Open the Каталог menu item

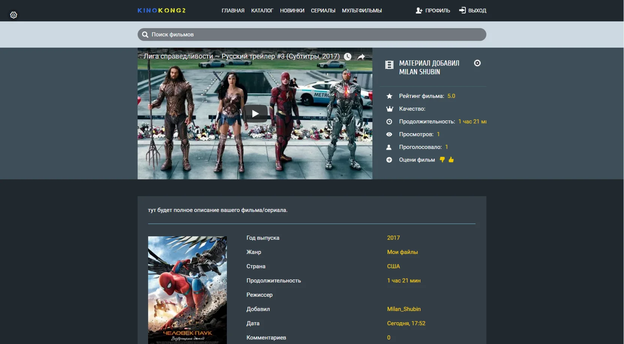(262, 11)
